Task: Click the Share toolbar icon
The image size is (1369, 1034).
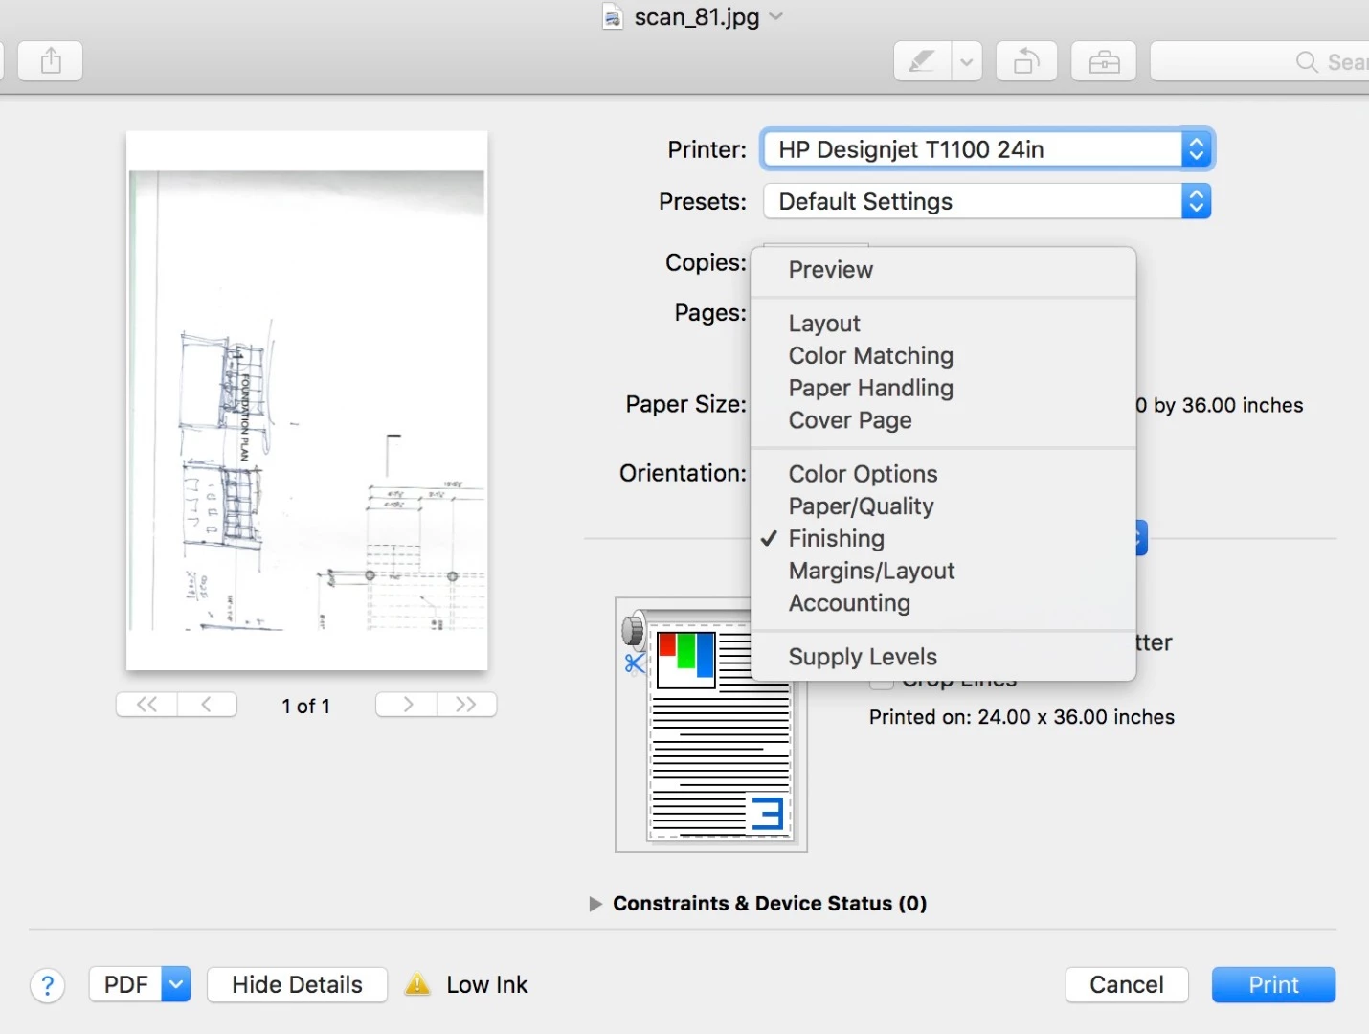Action: point(51,62)
